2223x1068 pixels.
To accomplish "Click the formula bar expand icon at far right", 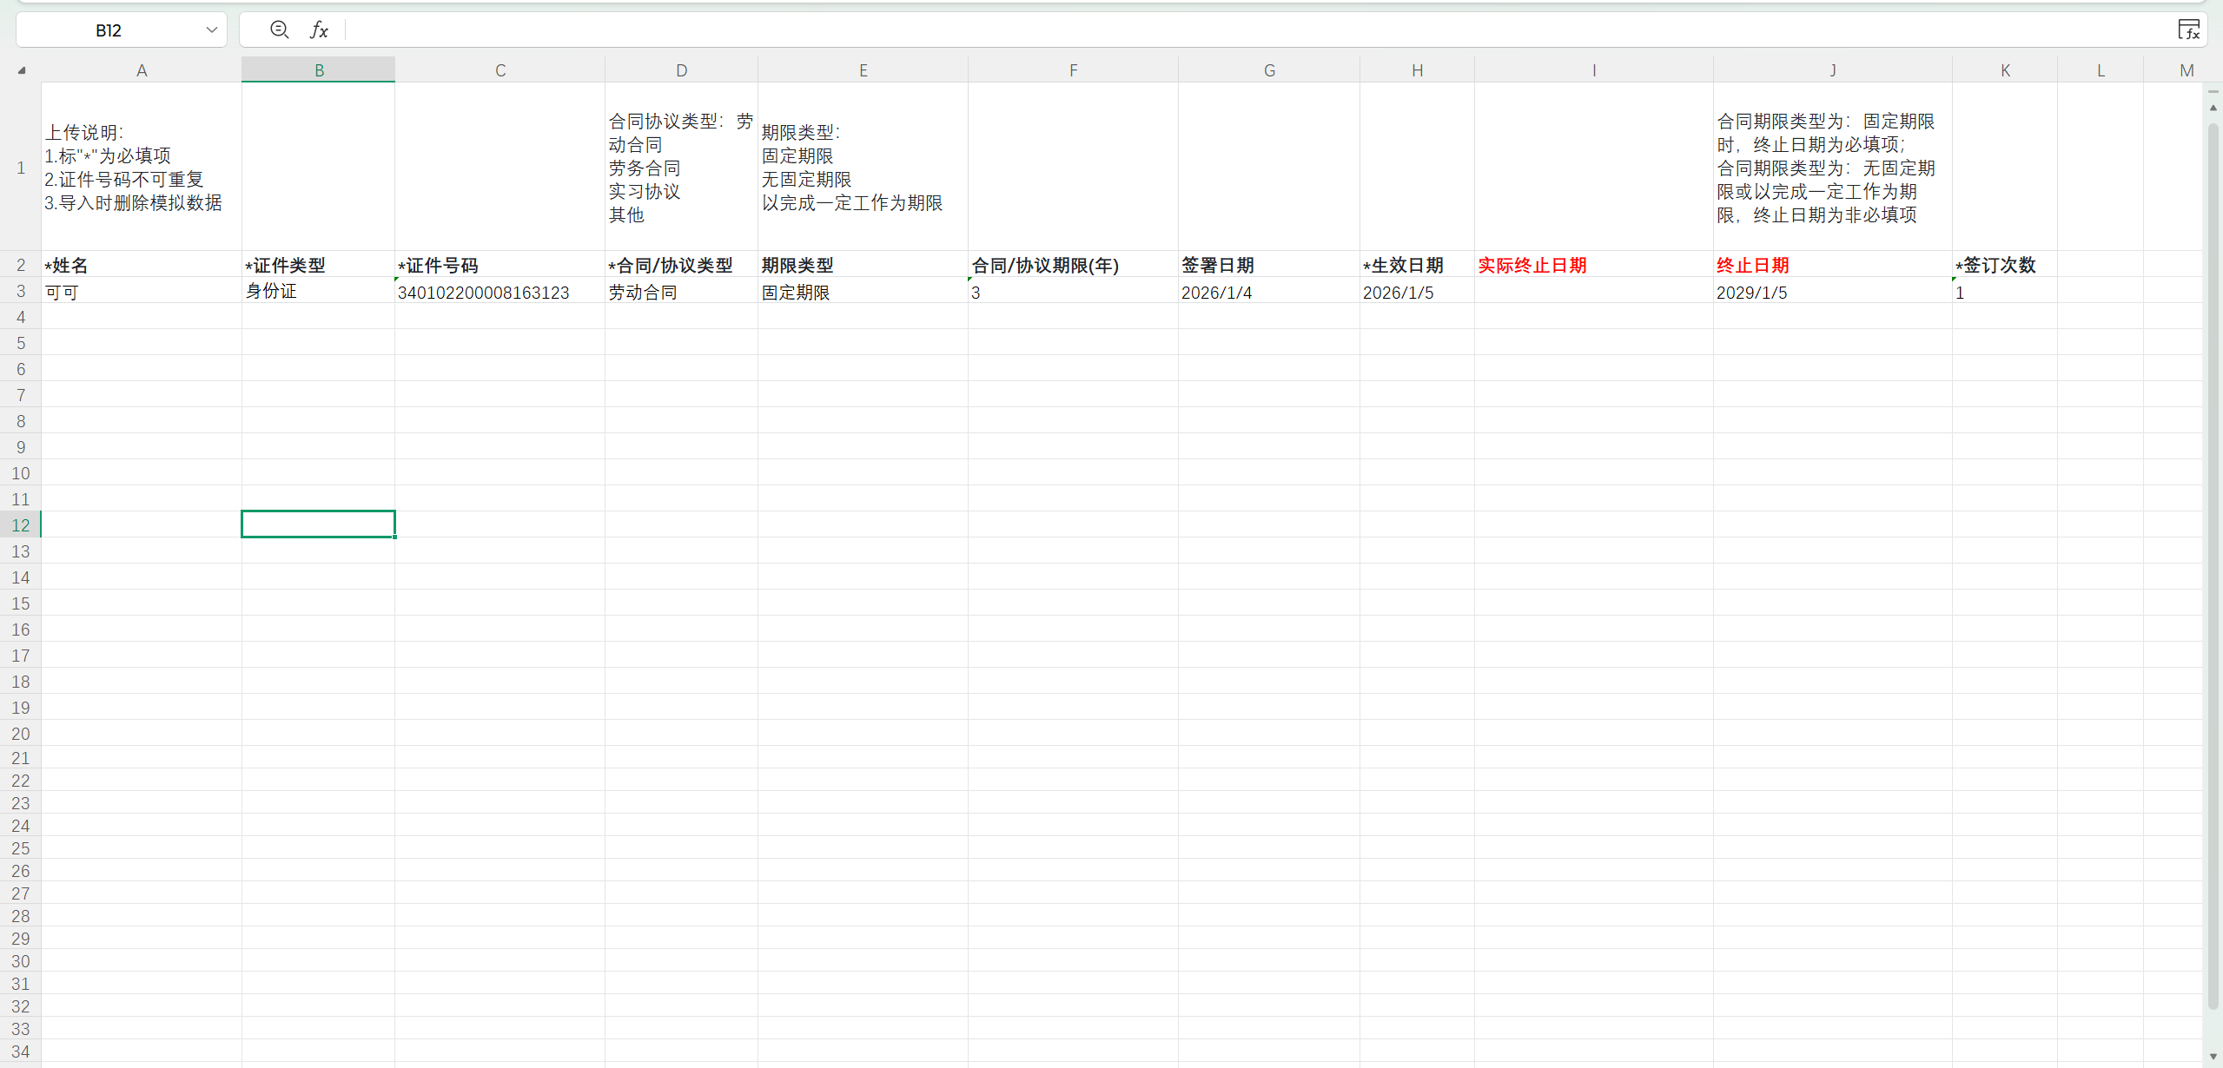I will 2188,30.
